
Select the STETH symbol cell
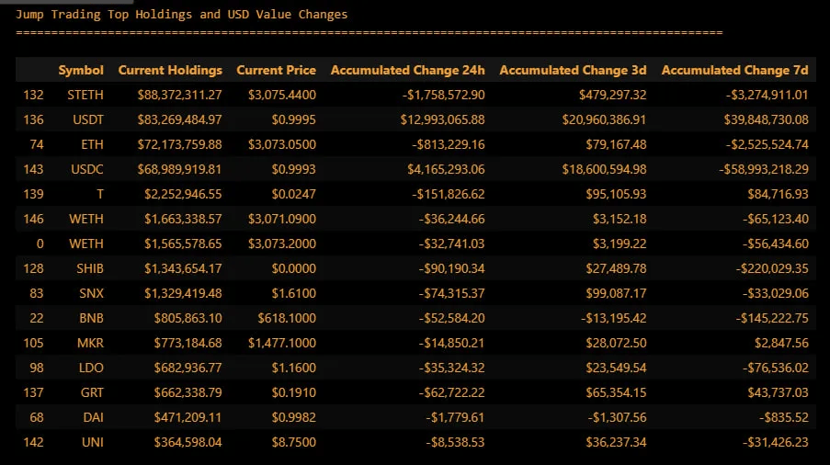tap(85, 95)
